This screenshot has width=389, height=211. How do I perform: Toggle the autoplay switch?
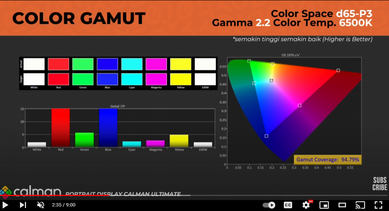pyautogui.click(x=269, y=205)
